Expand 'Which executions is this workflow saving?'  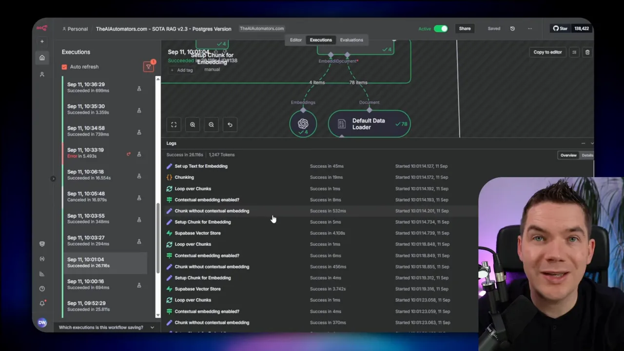[x=106, y=327]
